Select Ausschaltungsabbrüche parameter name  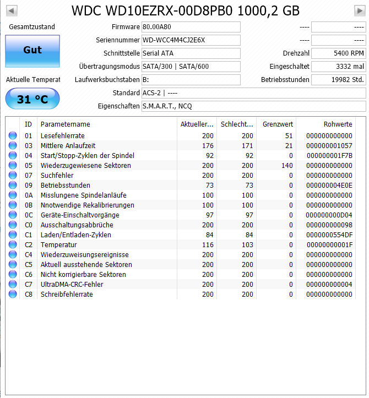point(77,225)
